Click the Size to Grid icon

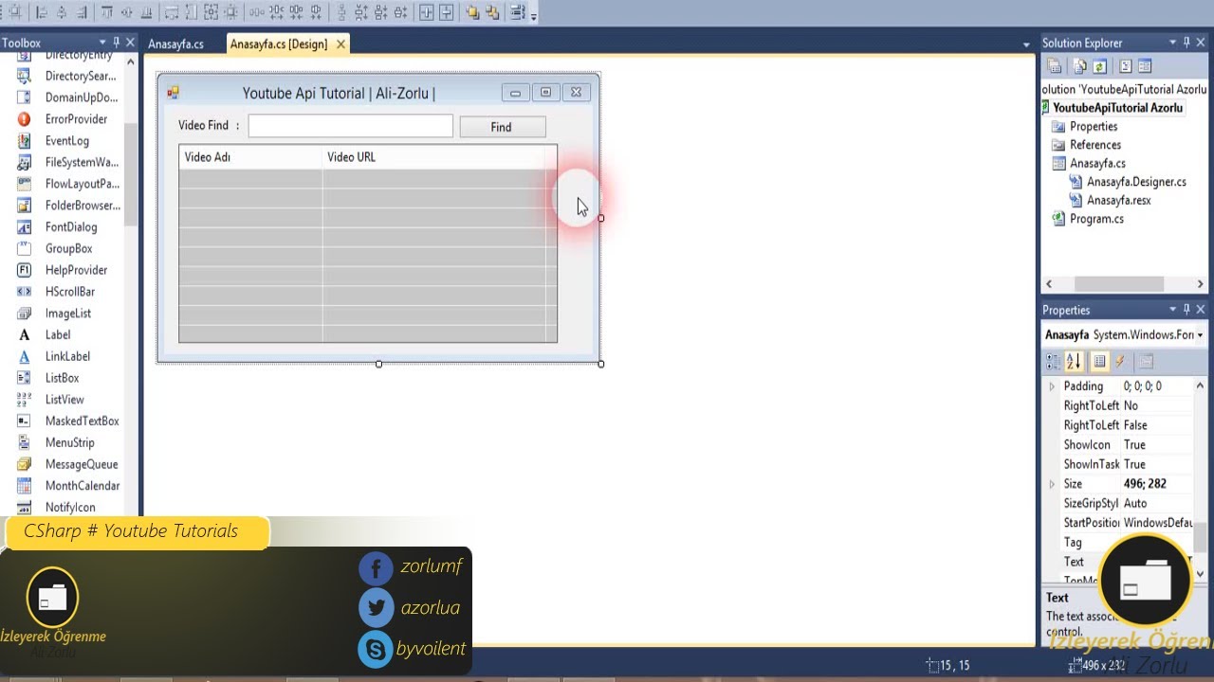230,12
